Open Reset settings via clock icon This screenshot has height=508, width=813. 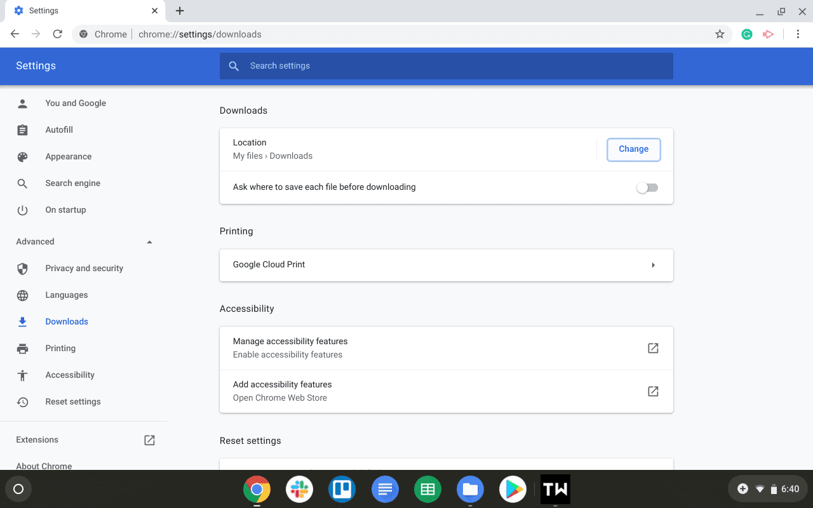(x=23, y=401)
